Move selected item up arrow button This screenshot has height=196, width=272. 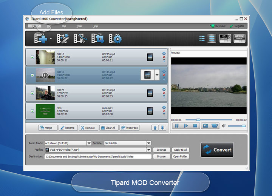coord(155,128)
